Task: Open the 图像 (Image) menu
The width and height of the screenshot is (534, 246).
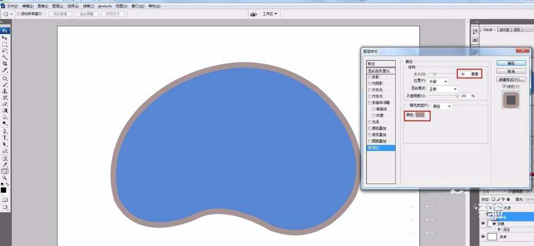Action: [x=43, y=5]
